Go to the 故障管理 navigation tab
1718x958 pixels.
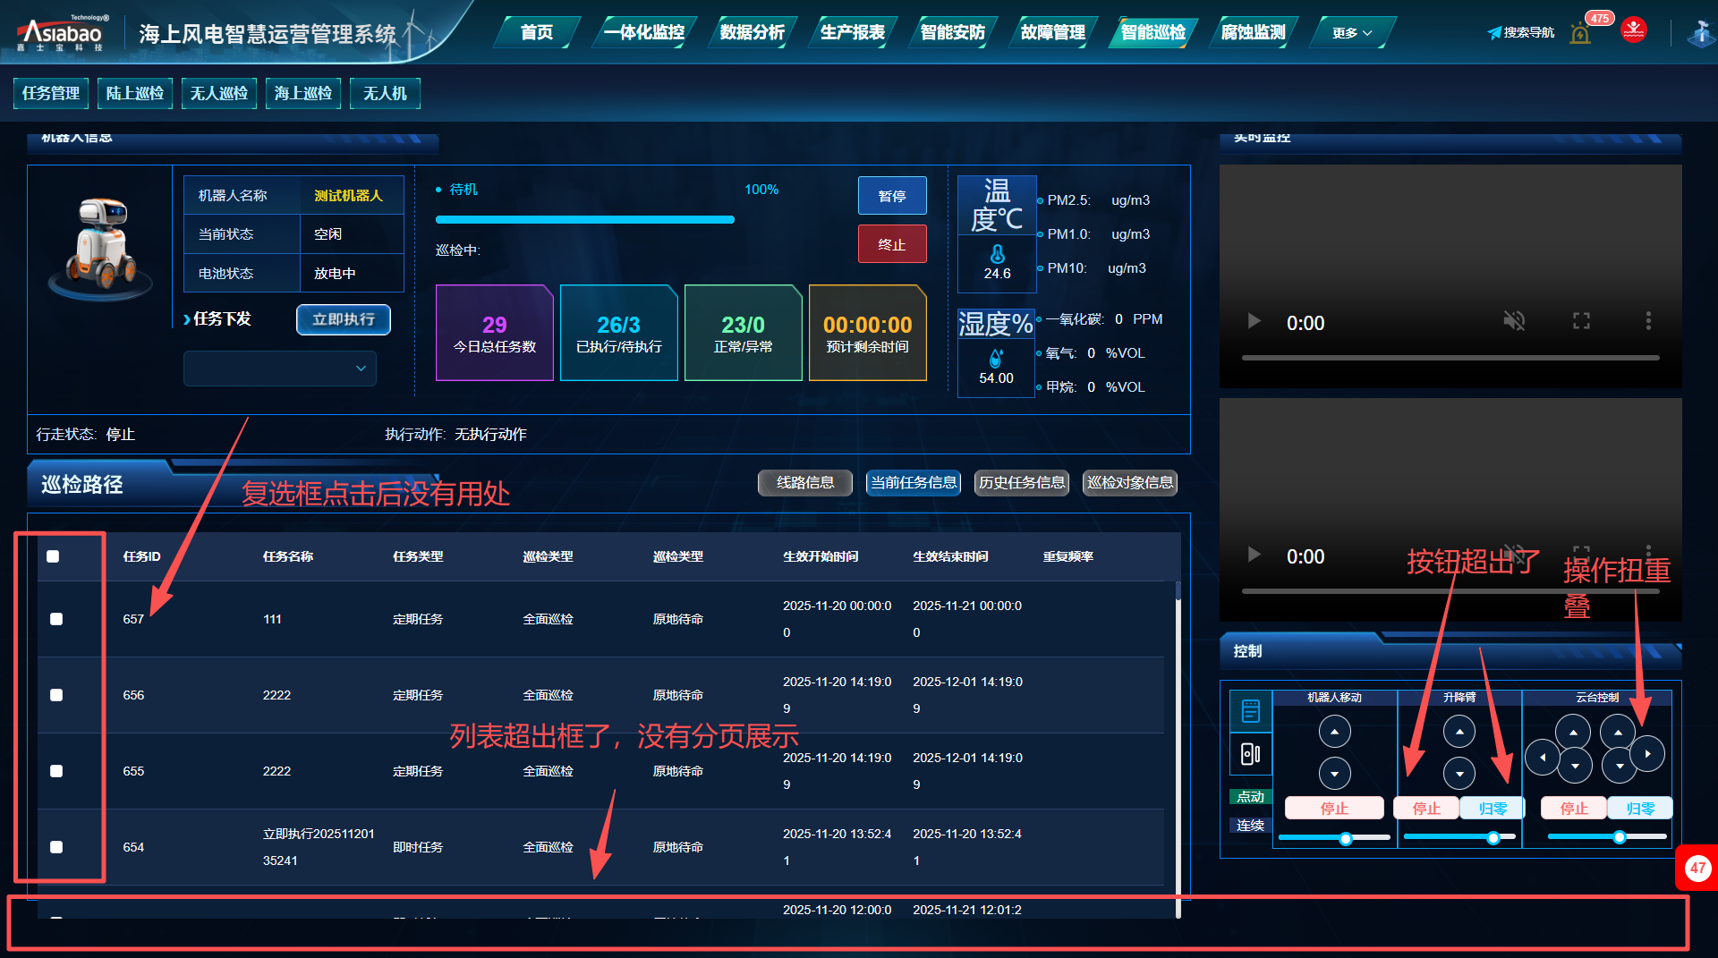(1052, 33)
